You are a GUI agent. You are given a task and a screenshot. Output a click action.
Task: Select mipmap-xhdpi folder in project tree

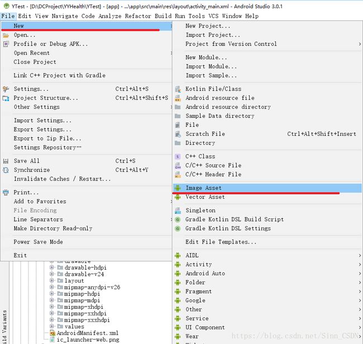tap(84, 307)
